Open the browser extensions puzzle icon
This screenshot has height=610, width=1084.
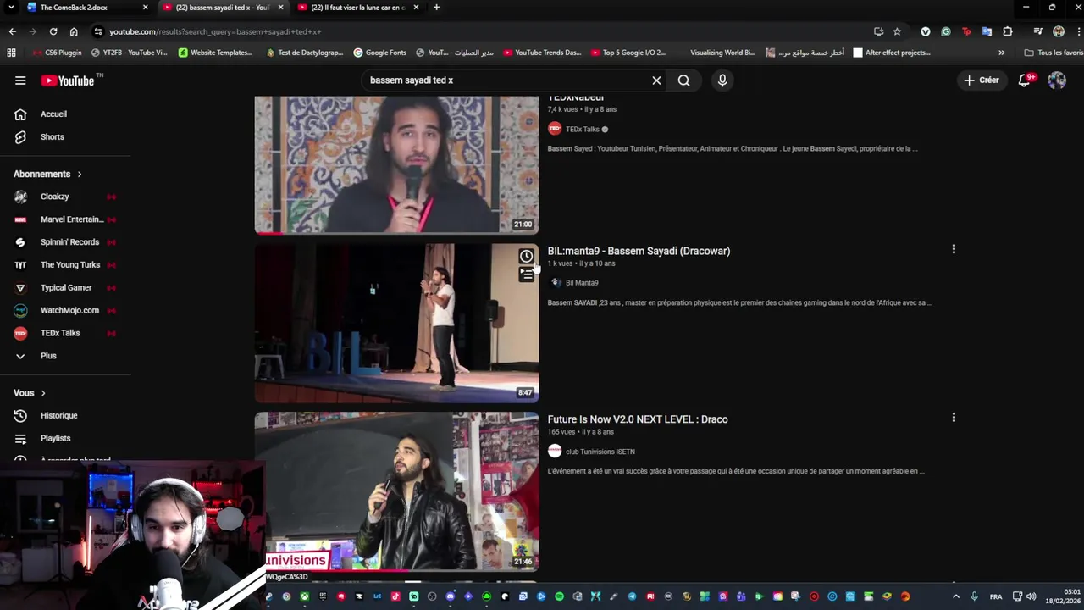[x=1008, y=32]
